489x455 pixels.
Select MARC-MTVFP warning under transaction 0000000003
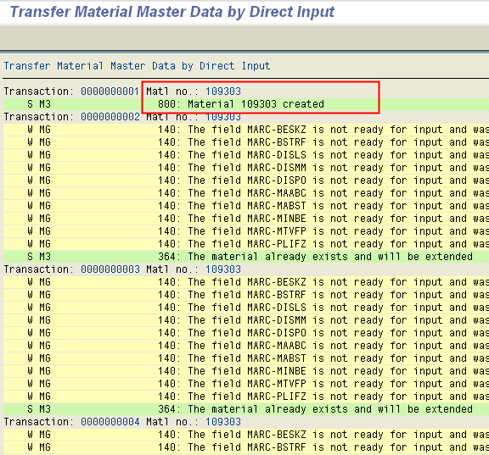[246, 384]
